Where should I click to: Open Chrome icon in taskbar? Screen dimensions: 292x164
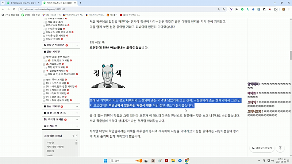(187, 161)
